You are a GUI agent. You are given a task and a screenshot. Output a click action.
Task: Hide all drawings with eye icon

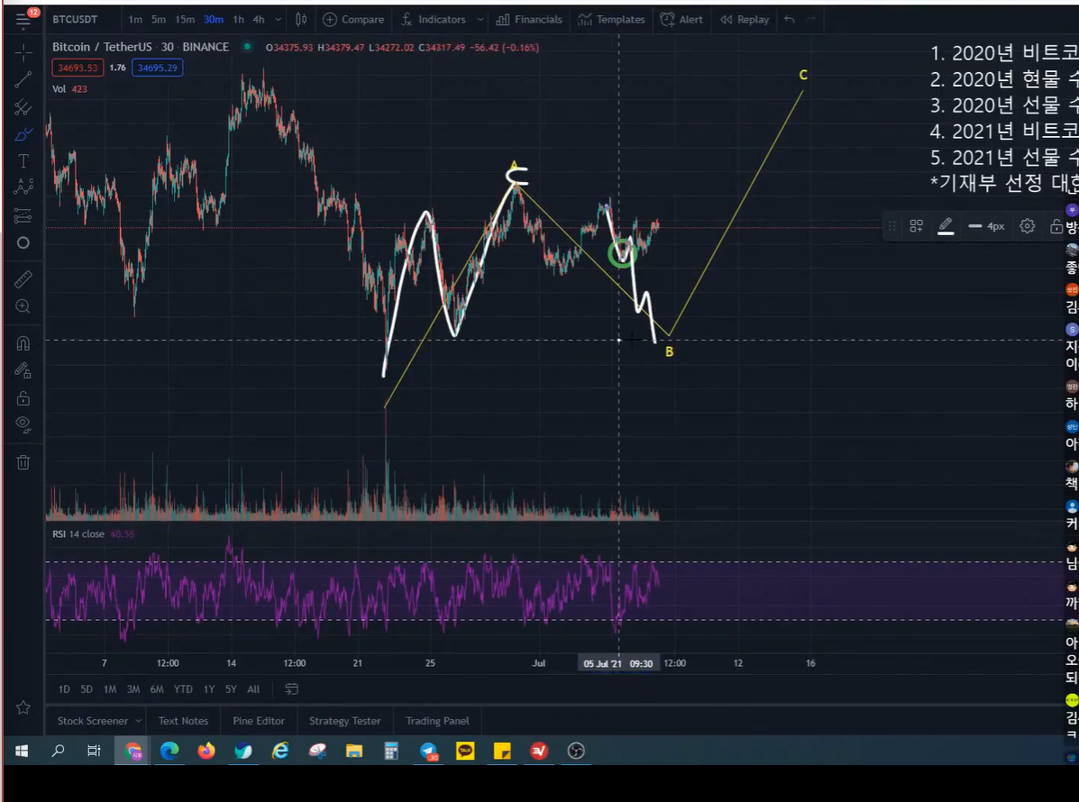pyautogui.click(x=23, y=424)
